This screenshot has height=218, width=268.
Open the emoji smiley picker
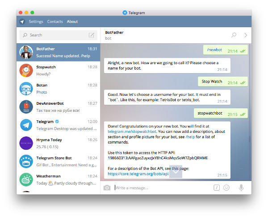(x=226, y=188)
